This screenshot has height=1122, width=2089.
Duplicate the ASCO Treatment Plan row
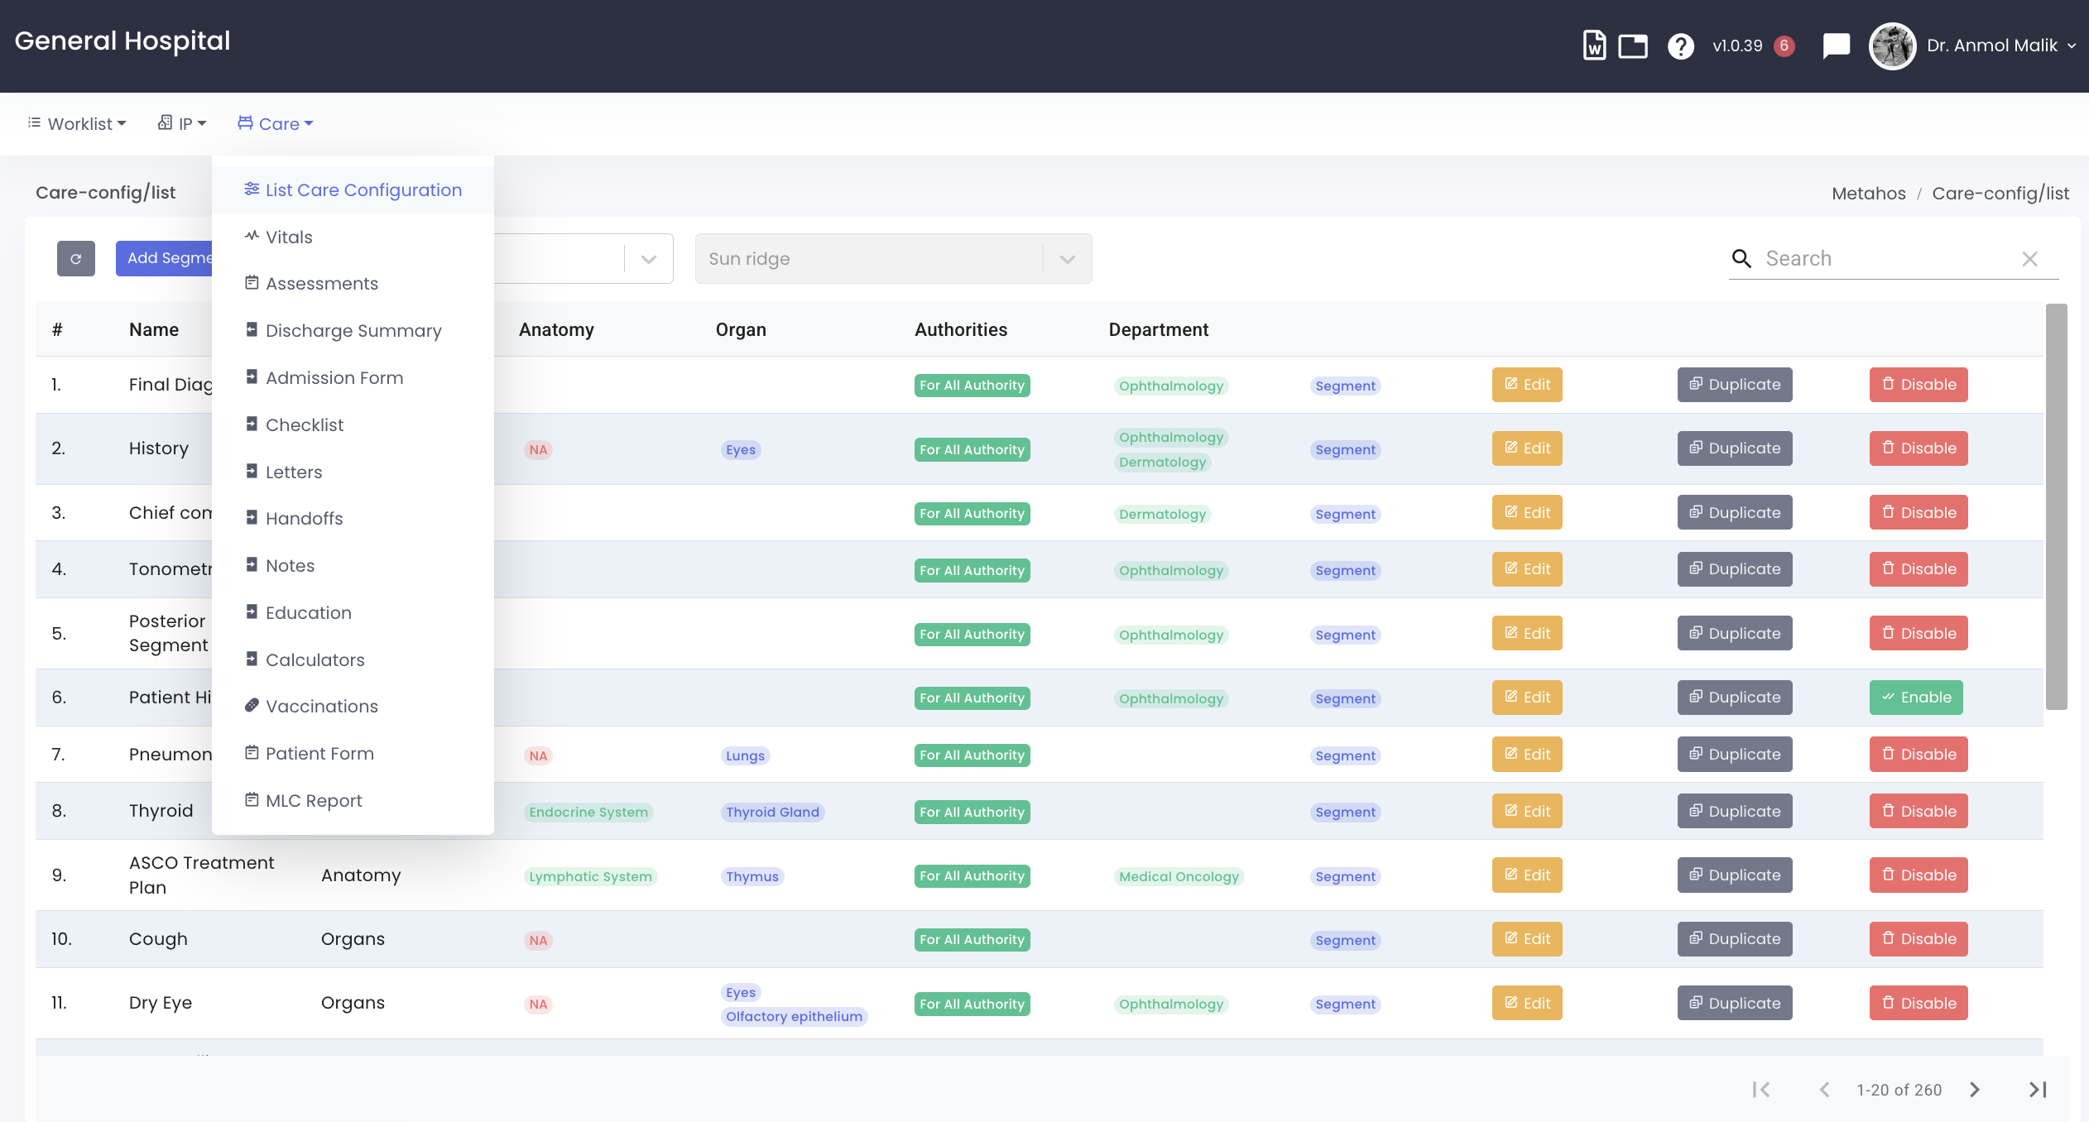pos(1734,875)
